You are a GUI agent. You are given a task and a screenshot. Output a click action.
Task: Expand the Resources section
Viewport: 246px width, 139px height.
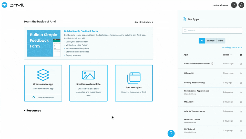(33, 110)
